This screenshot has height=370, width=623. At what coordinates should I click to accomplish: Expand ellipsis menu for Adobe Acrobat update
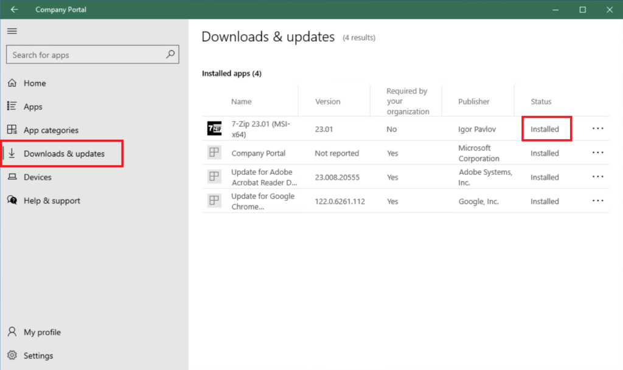click(597, 177)
